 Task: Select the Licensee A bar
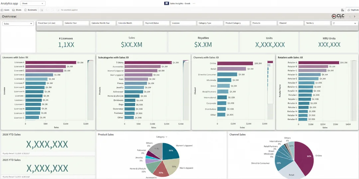(x=51, y=62)
